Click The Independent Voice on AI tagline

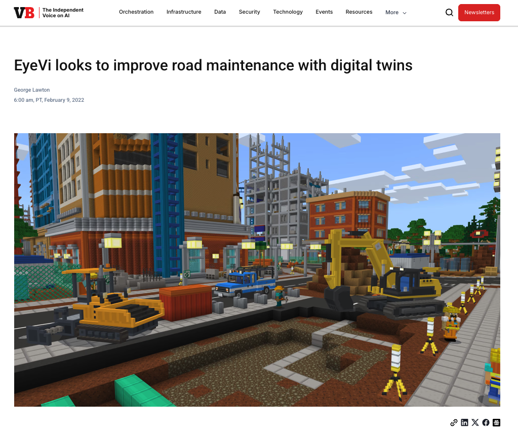(x=63, y=13)
